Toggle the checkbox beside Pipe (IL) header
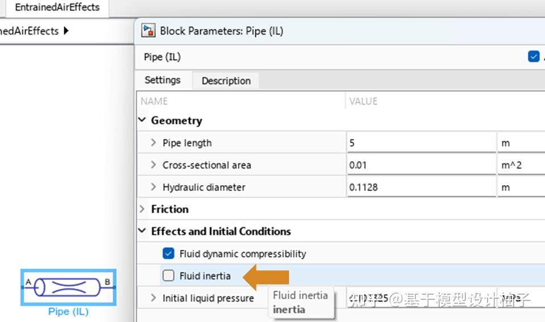 click(x=534, y=57)
